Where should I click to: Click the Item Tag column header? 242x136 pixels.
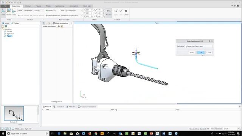[114, 110]
